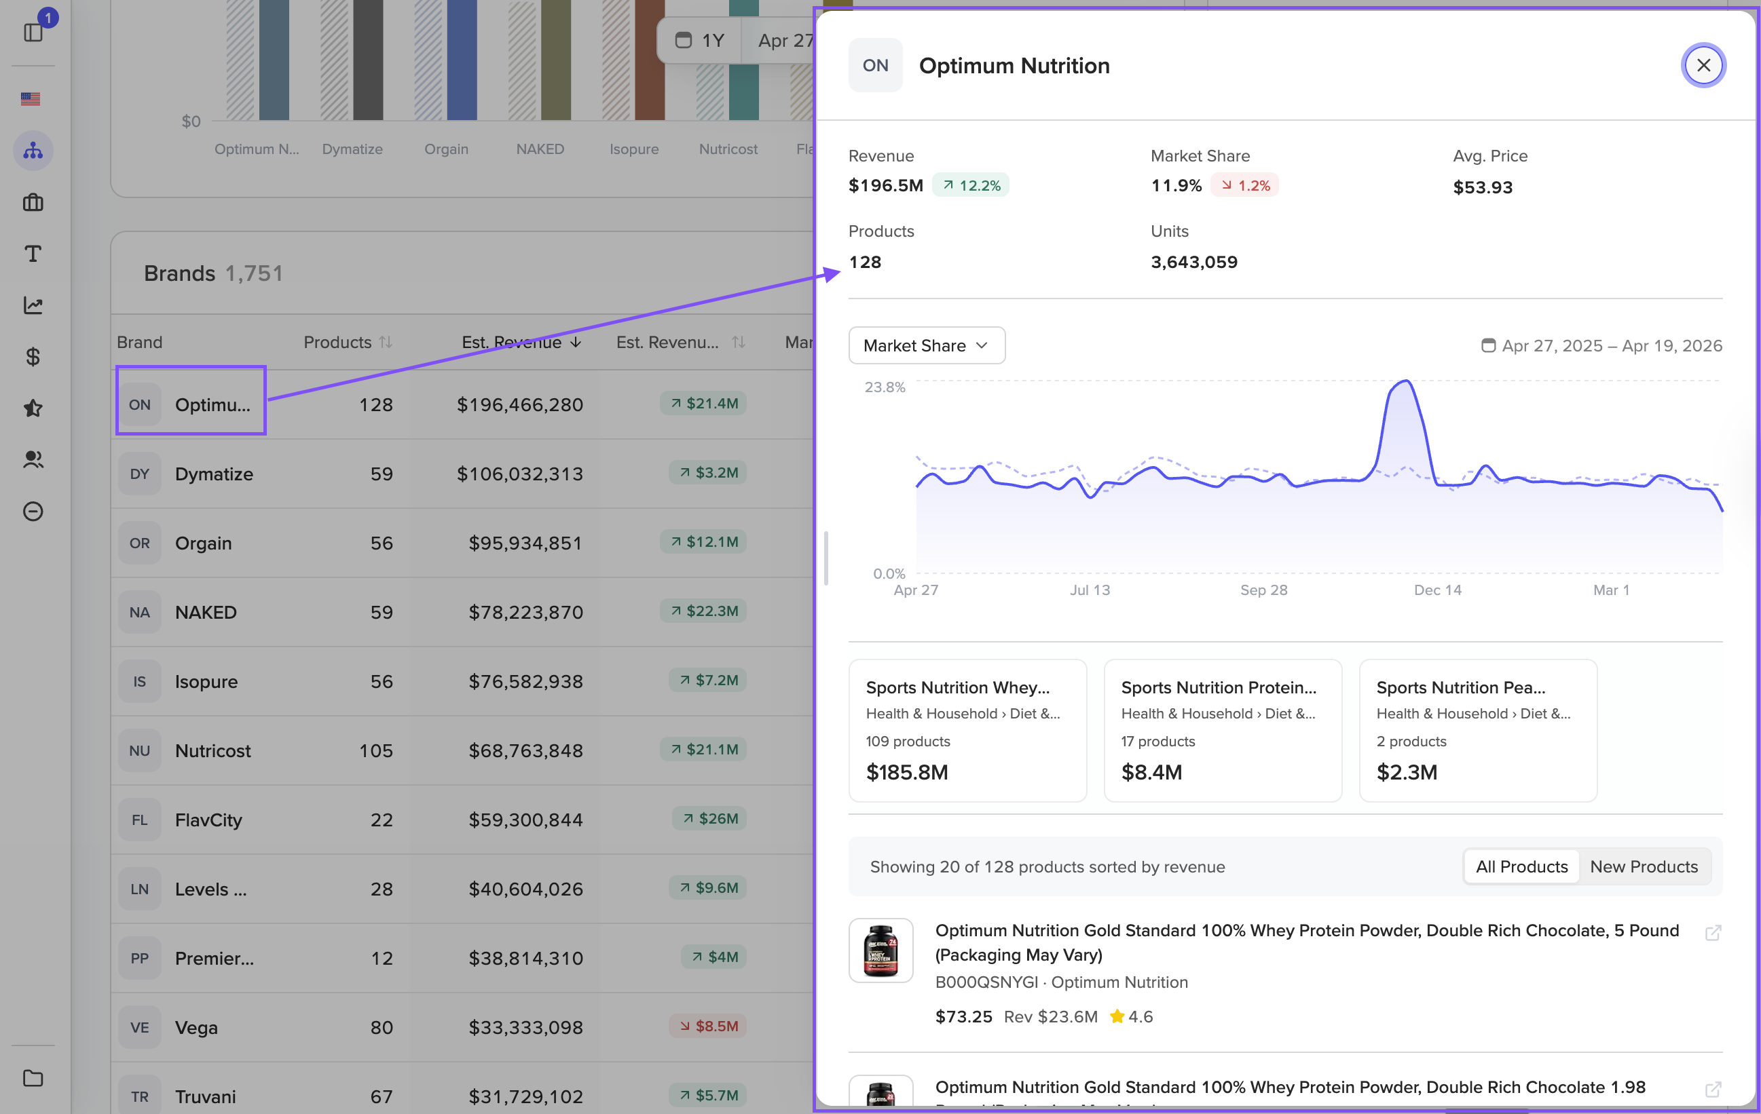Click the Units 3,643,059 value
The height and width of the screenshot is (1114, 1761).
[1193, 262]
